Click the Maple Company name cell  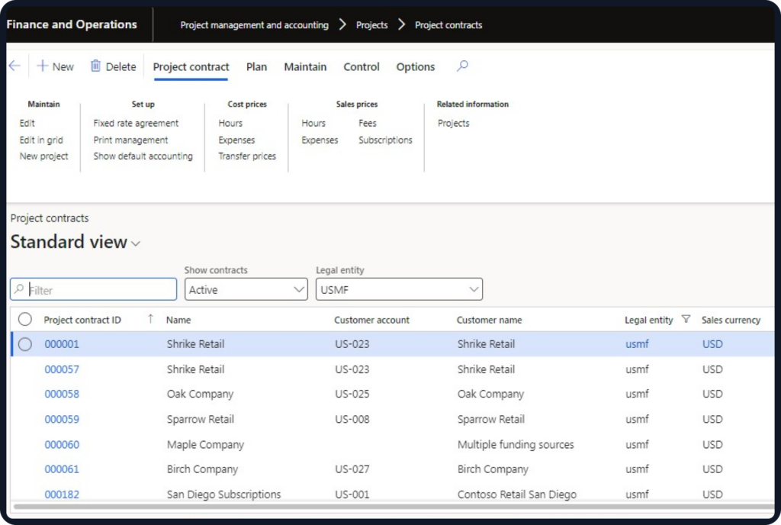tap(205, 445)
